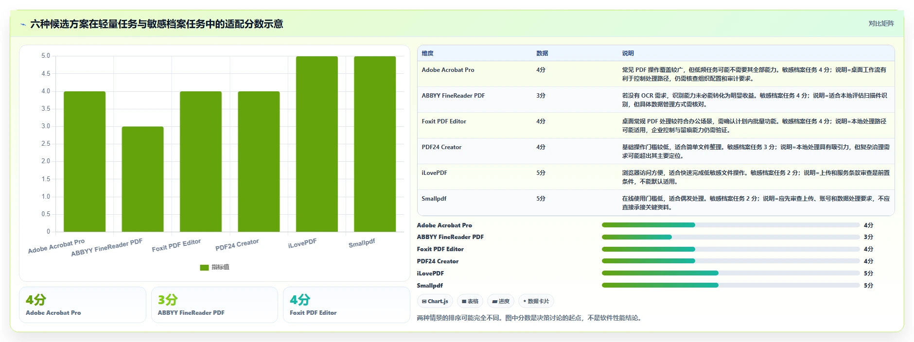Click the footnote text about 两种情景的排序
Viewport: 914px width, 342px height.
pos(530,318)
